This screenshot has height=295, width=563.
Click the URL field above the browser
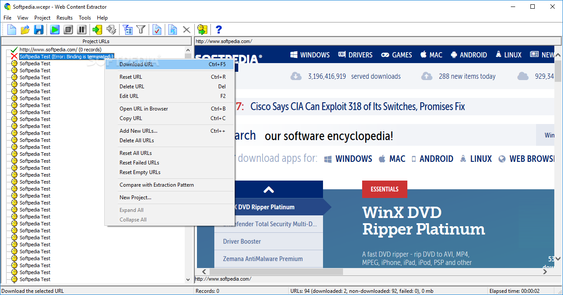pos(377,41)
